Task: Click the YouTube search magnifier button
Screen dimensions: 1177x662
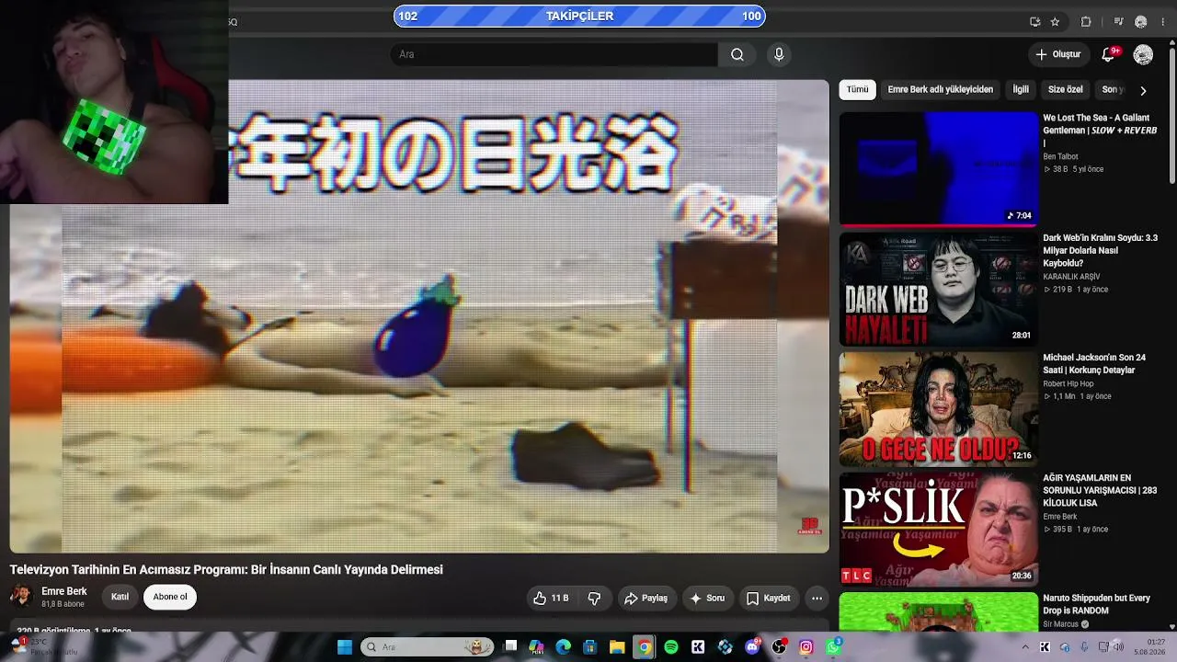Action: tap(737, 54)
